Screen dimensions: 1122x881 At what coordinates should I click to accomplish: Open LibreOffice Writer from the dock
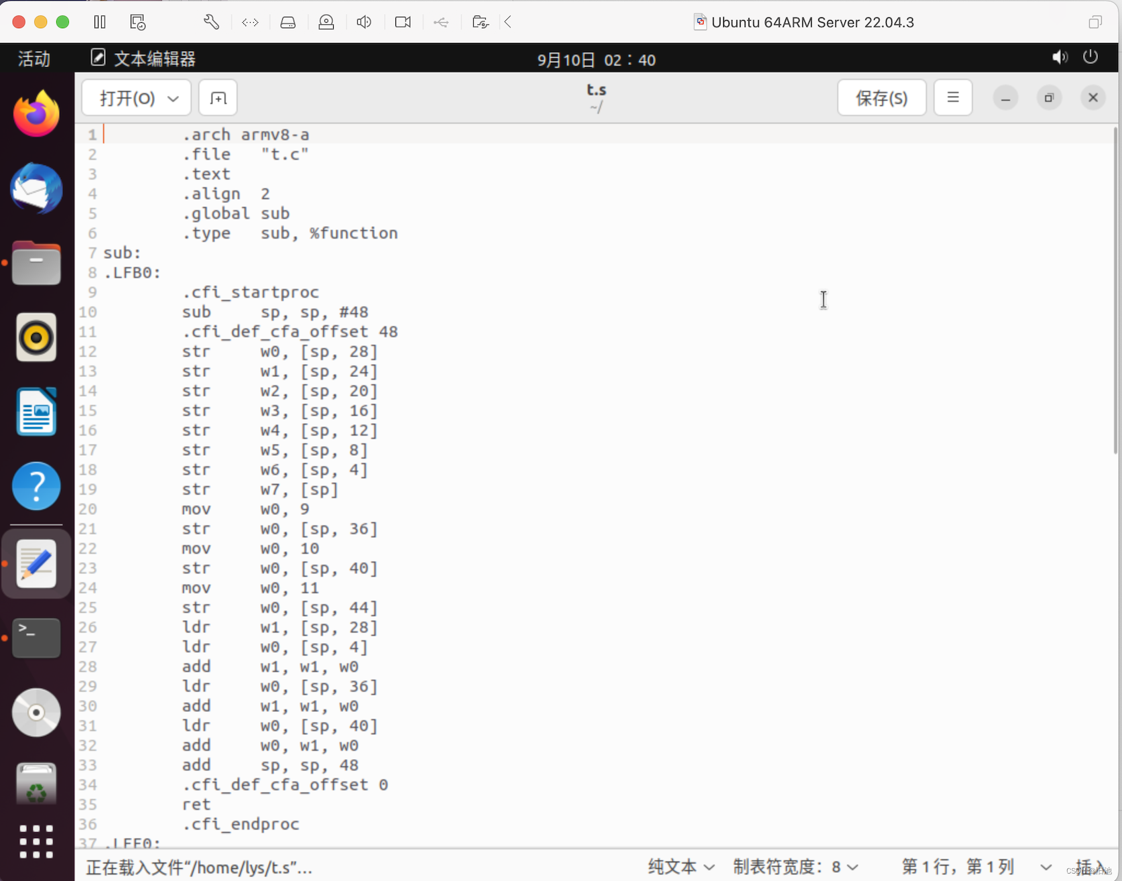point(36,412)
